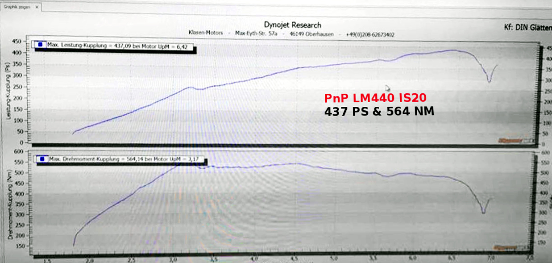Click the dip at the end of power curve
Viewport: 552px width, 263px height.
tap(490, 81)
